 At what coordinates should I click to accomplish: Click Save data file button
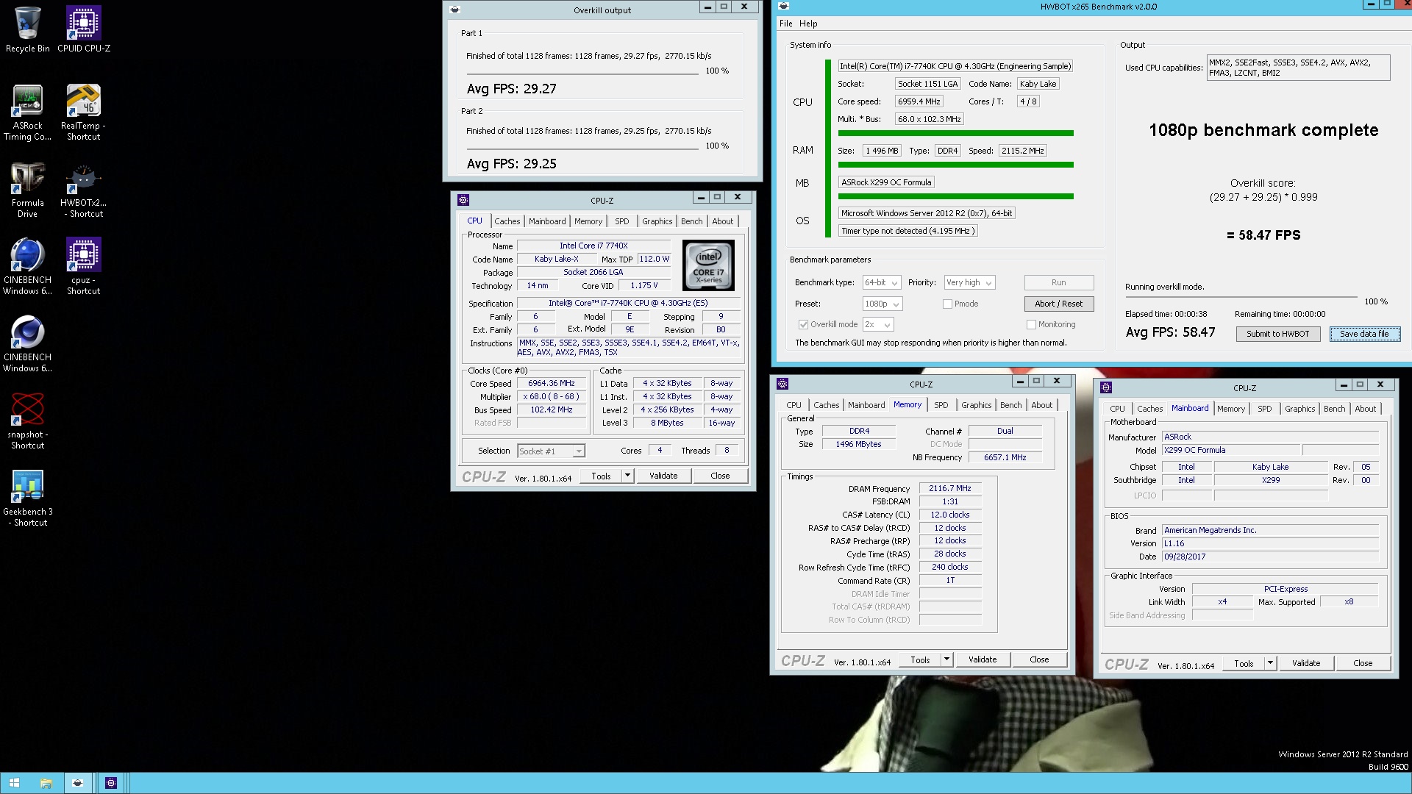[x=1364, y=334]
